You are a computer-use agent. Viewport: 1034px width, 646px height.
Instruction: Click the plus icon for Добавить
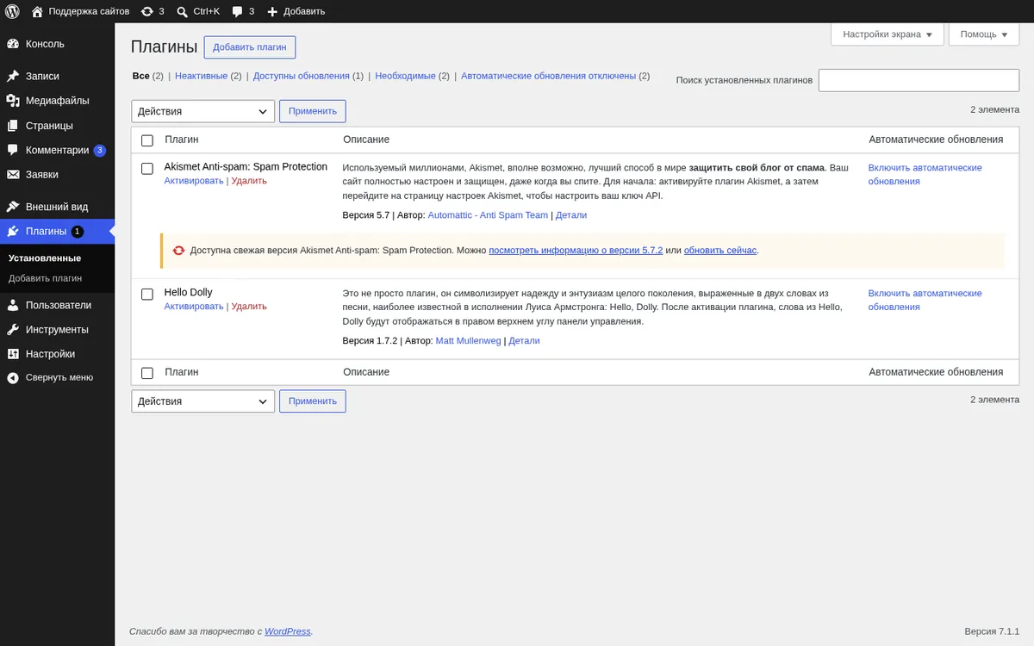[x=272, y=11]
